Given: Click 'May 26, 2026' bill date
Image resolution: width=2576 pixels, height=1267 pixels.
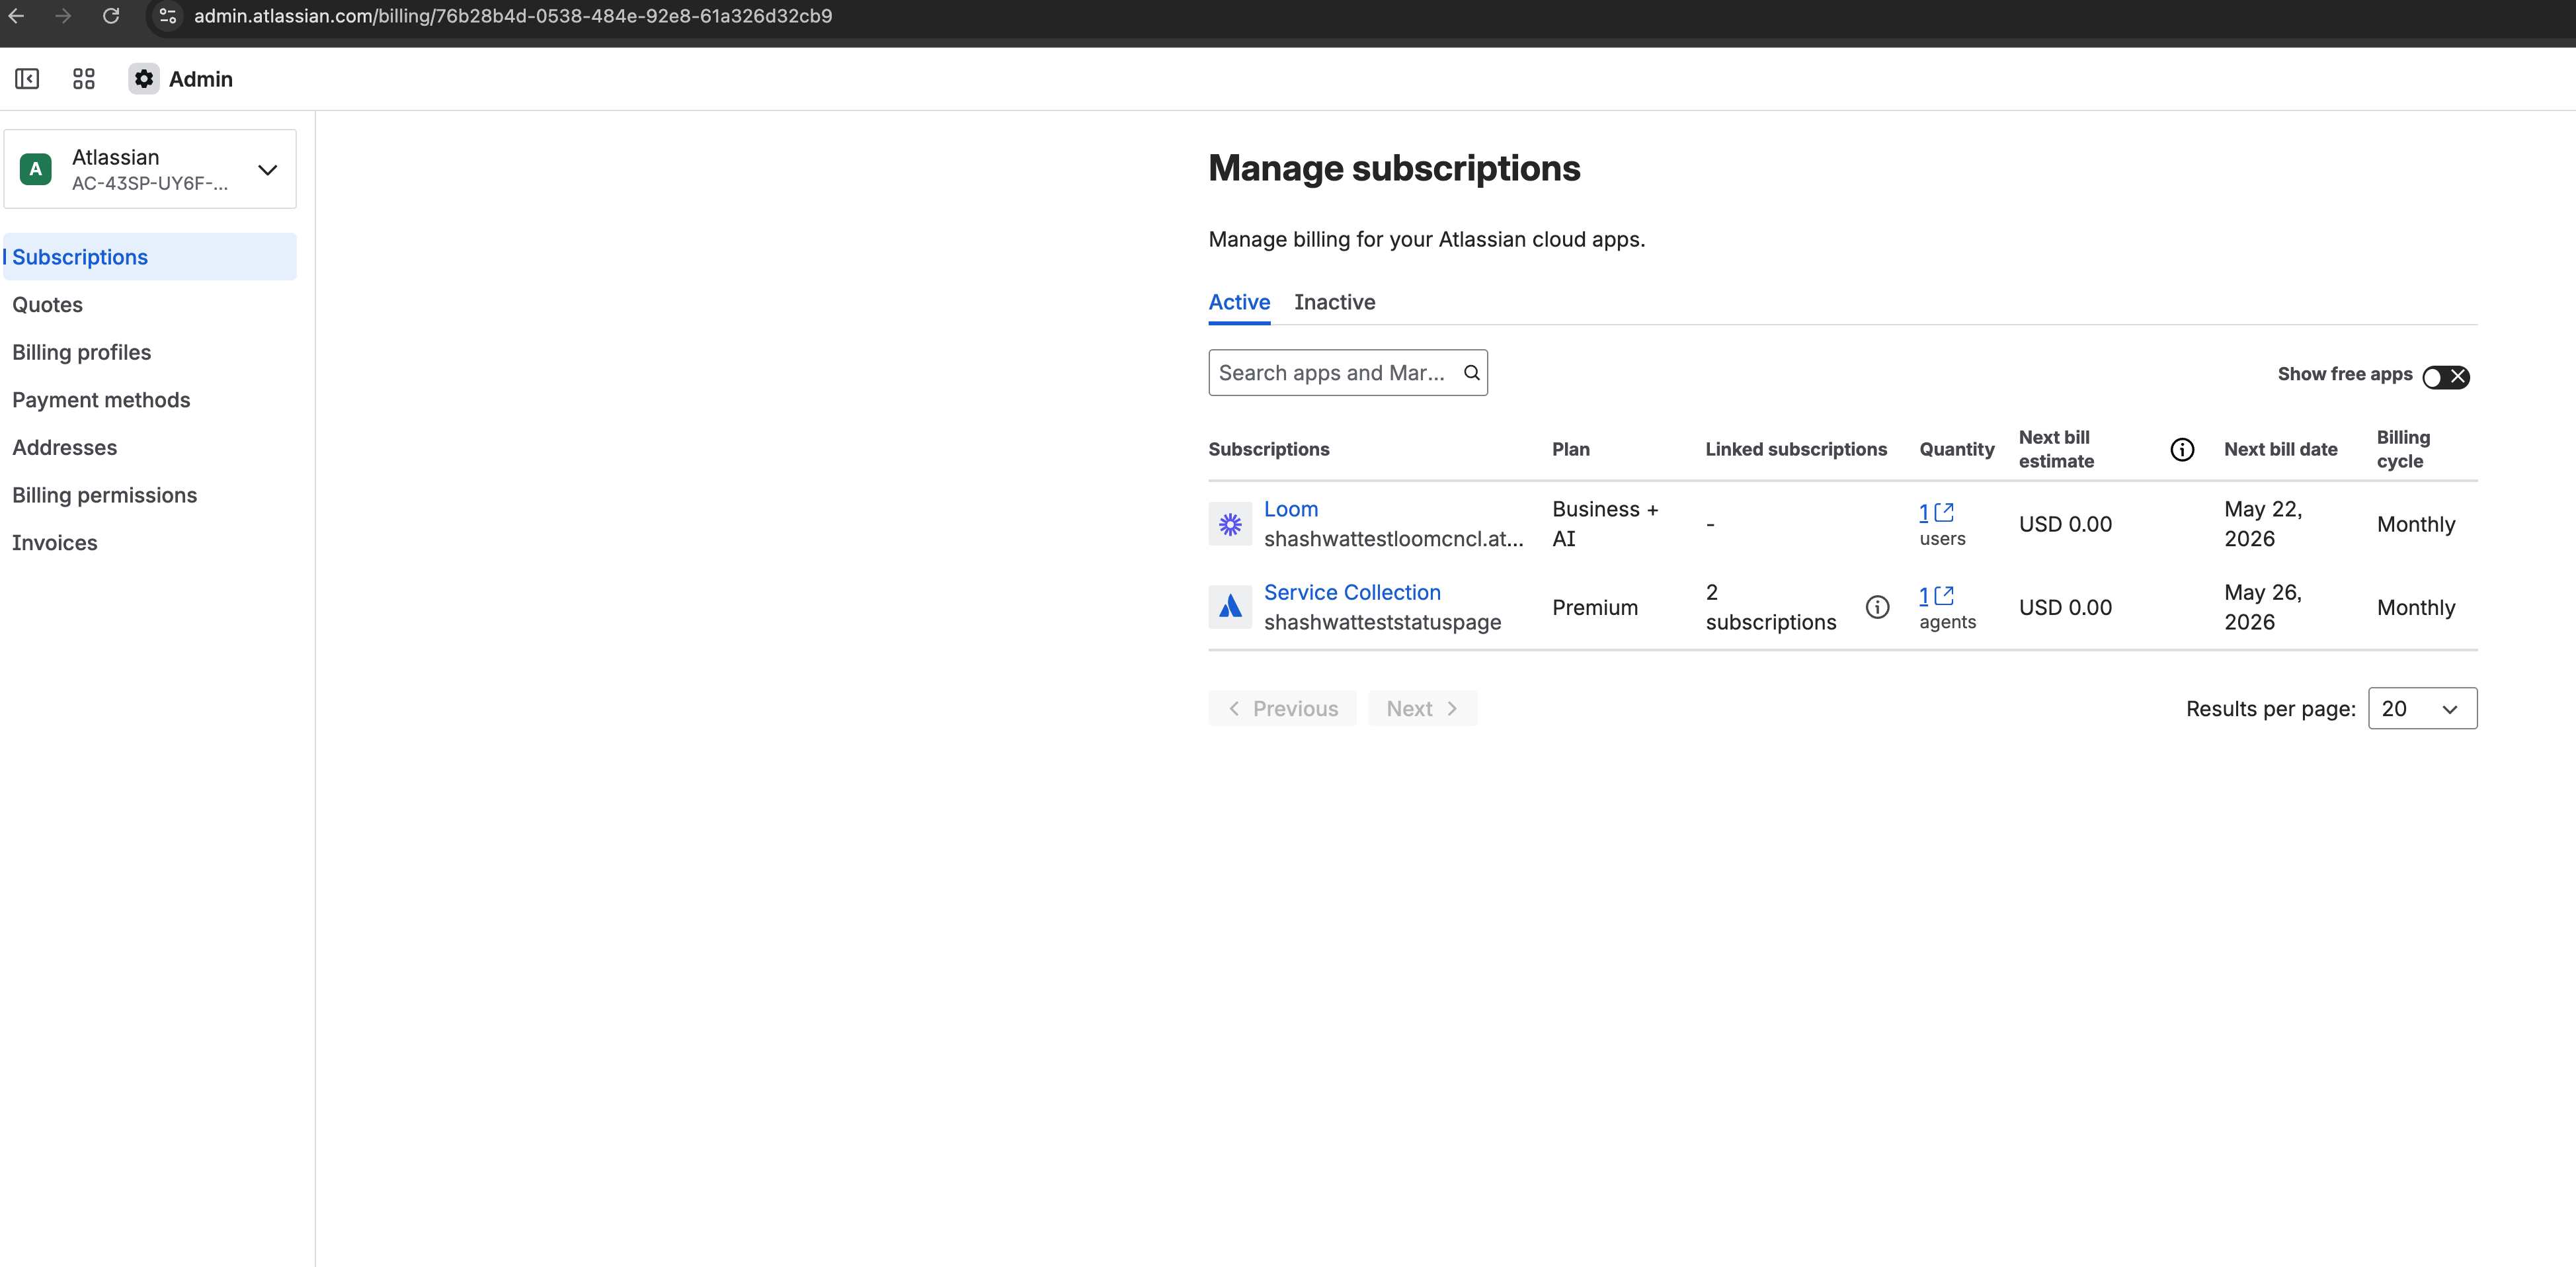Looking at the screenshot, I should [x=2263, y=607].
